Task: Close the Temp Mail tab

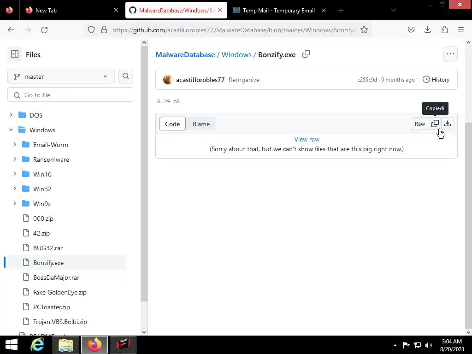Action: (x=324, y=10)
